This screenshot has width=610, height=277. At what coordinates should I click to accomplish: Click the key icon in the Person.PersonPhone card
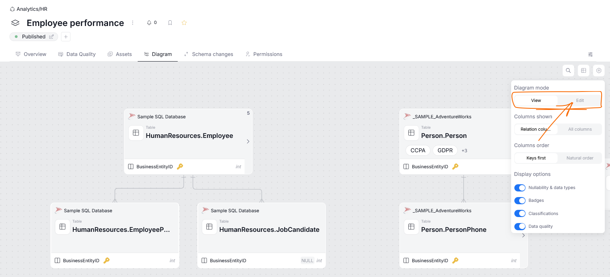pyautogui.click(x=455, y=261)
